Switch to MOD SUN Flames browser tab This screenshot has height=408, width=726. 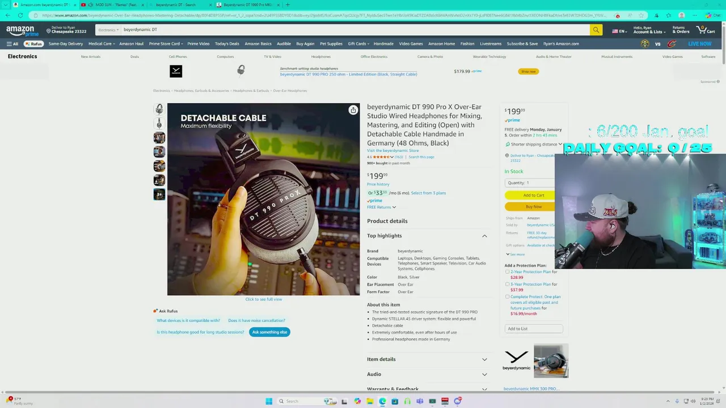pos(112,5)
